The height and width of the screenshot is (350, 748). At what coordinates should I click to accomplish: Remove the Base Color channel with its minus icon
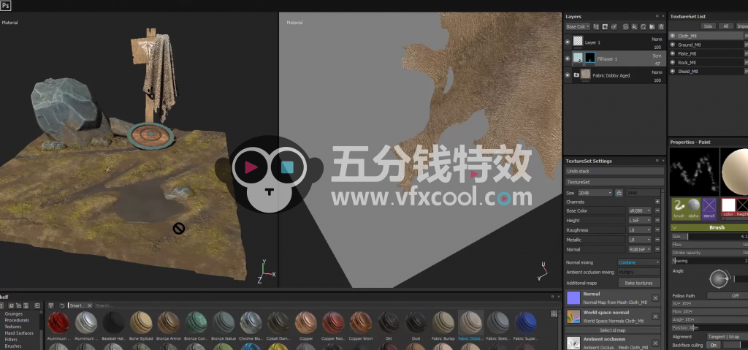tap(657, 210)
